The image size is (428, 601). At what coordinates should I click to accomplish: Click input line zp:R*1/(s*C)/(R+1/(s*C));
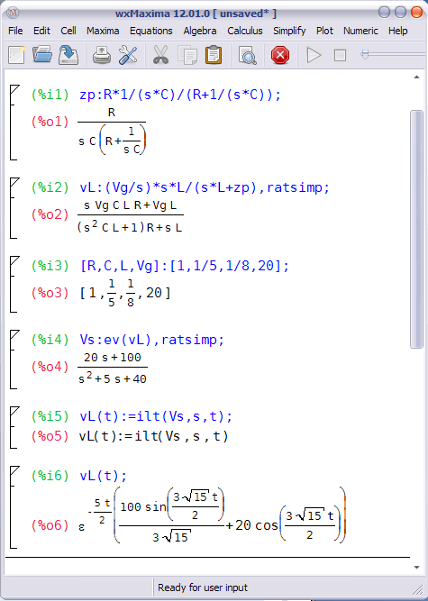tap(180, 95)
